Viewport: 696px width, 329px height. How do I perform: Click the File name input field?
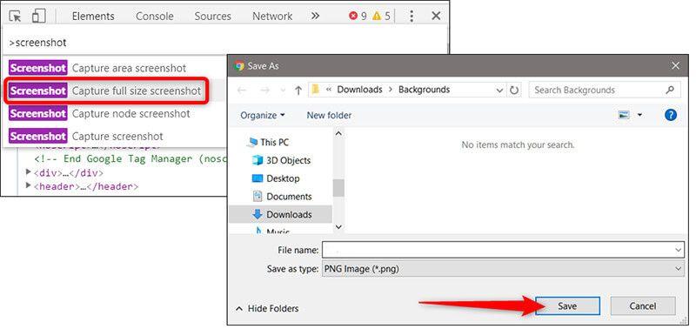point(504,250)
